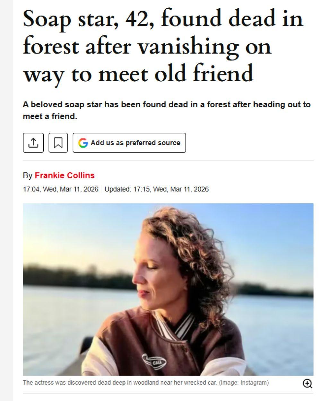Bookmark this article with the bookmark icon
The height and width of the screenshot is (401, 321).
[58, 143]
